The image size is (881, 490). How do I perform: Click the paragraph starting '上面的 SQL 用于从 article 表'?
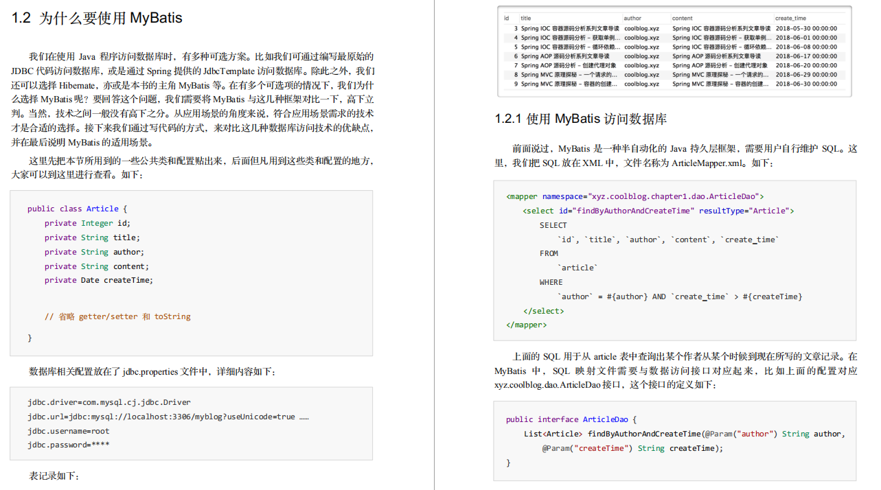click(676, 371)
